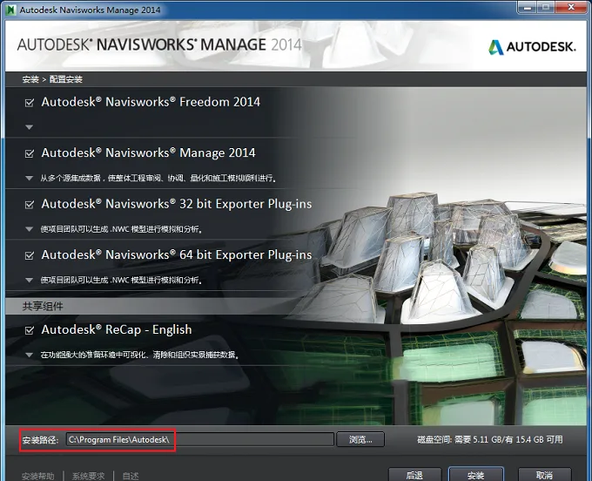
Task: Click the 32 bit Exporter .NWC description text
Action: 121,229
